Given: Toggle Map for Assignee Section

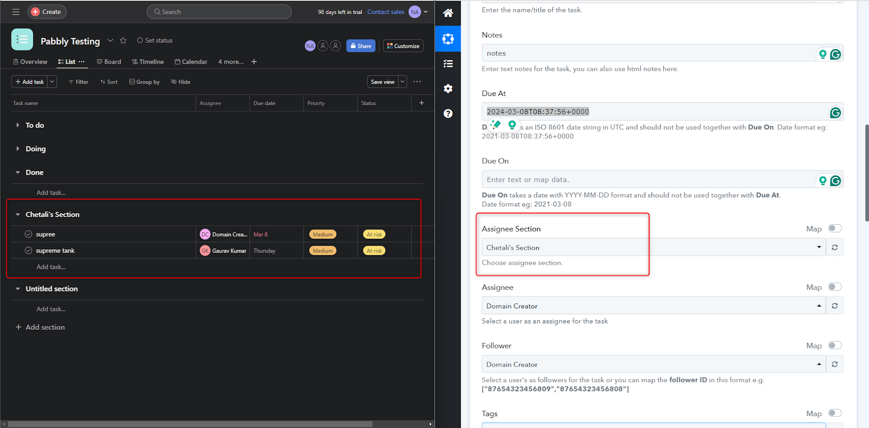Looking at the screenshot, I should (835, 228).
